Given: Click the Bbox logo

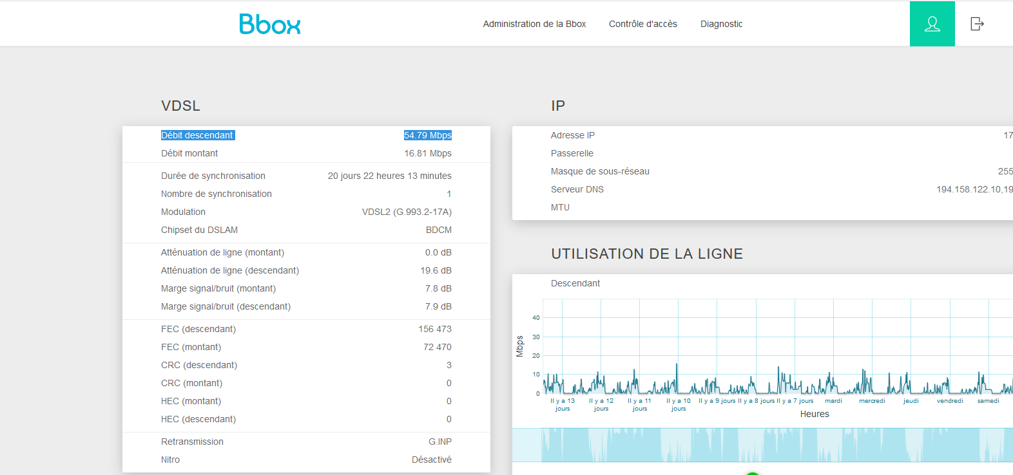Looking at the screenshot, I should click(x=270, y=24).
